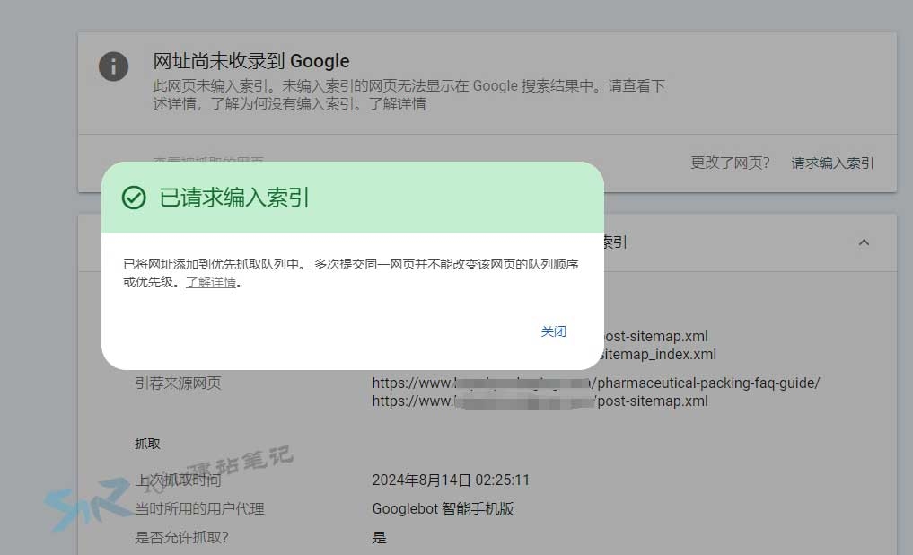Open the pharmaceutical-packing-faq-guide referring page URL
This screenshot has width=913, height=555.
(x=595, y=382)
